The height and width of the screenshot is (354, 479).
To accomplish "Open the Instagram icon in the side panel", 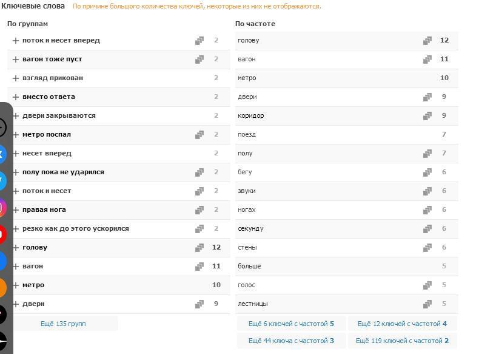I will (3, 208).
